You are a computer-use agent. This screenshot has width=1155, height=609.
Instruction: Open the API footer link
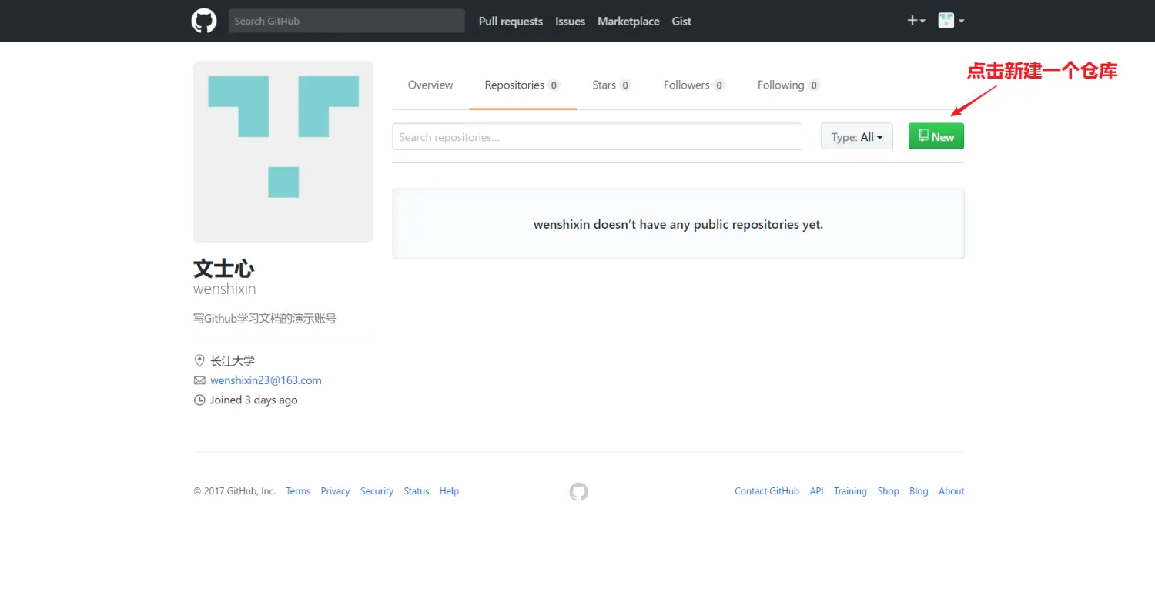point(816,491)
